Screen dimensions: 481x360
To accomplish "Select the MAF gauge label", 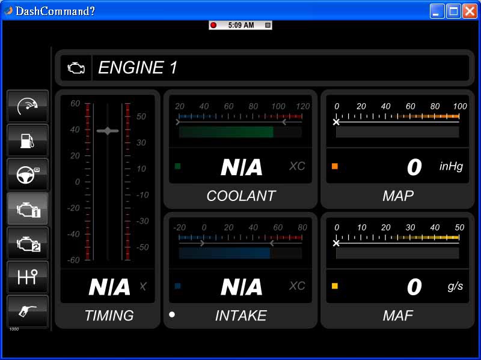I will point(397,316).
